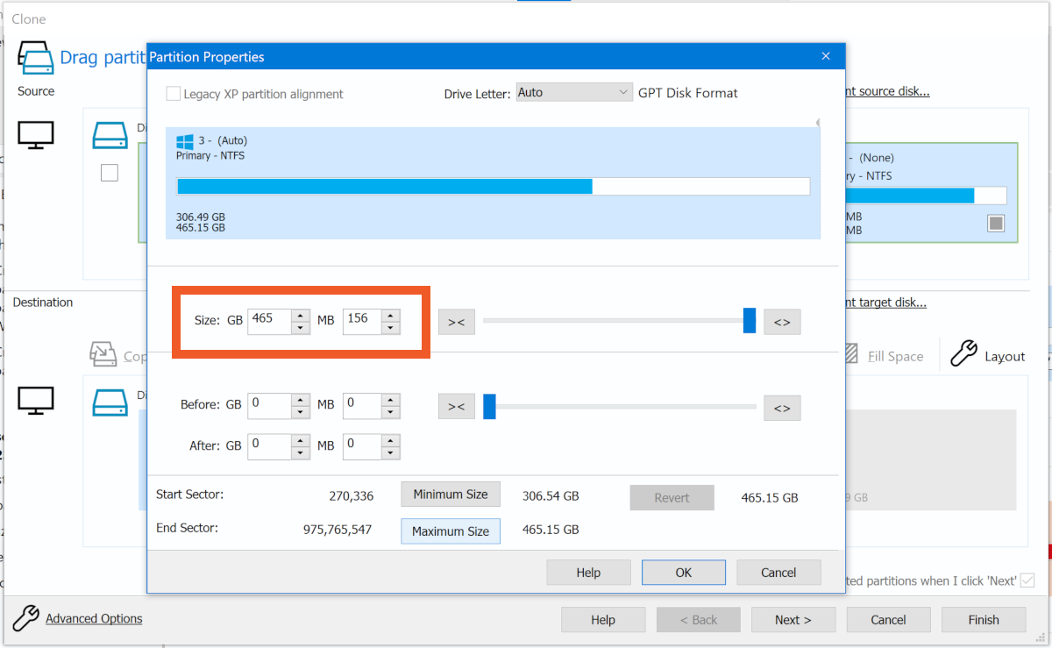Screen dimensions: 1052x648
Task: Increase the Size GB stepper value
Action: pos(301,316)
